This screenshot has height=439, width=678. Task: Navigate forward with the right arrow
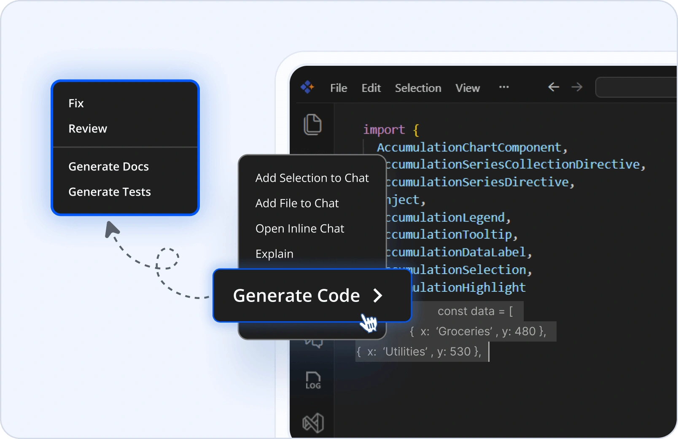coord(576,87)
